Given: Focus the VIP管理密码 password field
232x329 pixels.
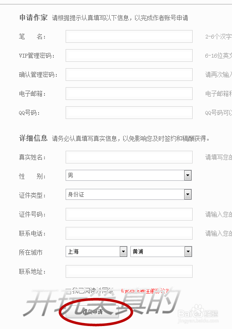Looking at the screenshot, I should click(x=129, y=55).
